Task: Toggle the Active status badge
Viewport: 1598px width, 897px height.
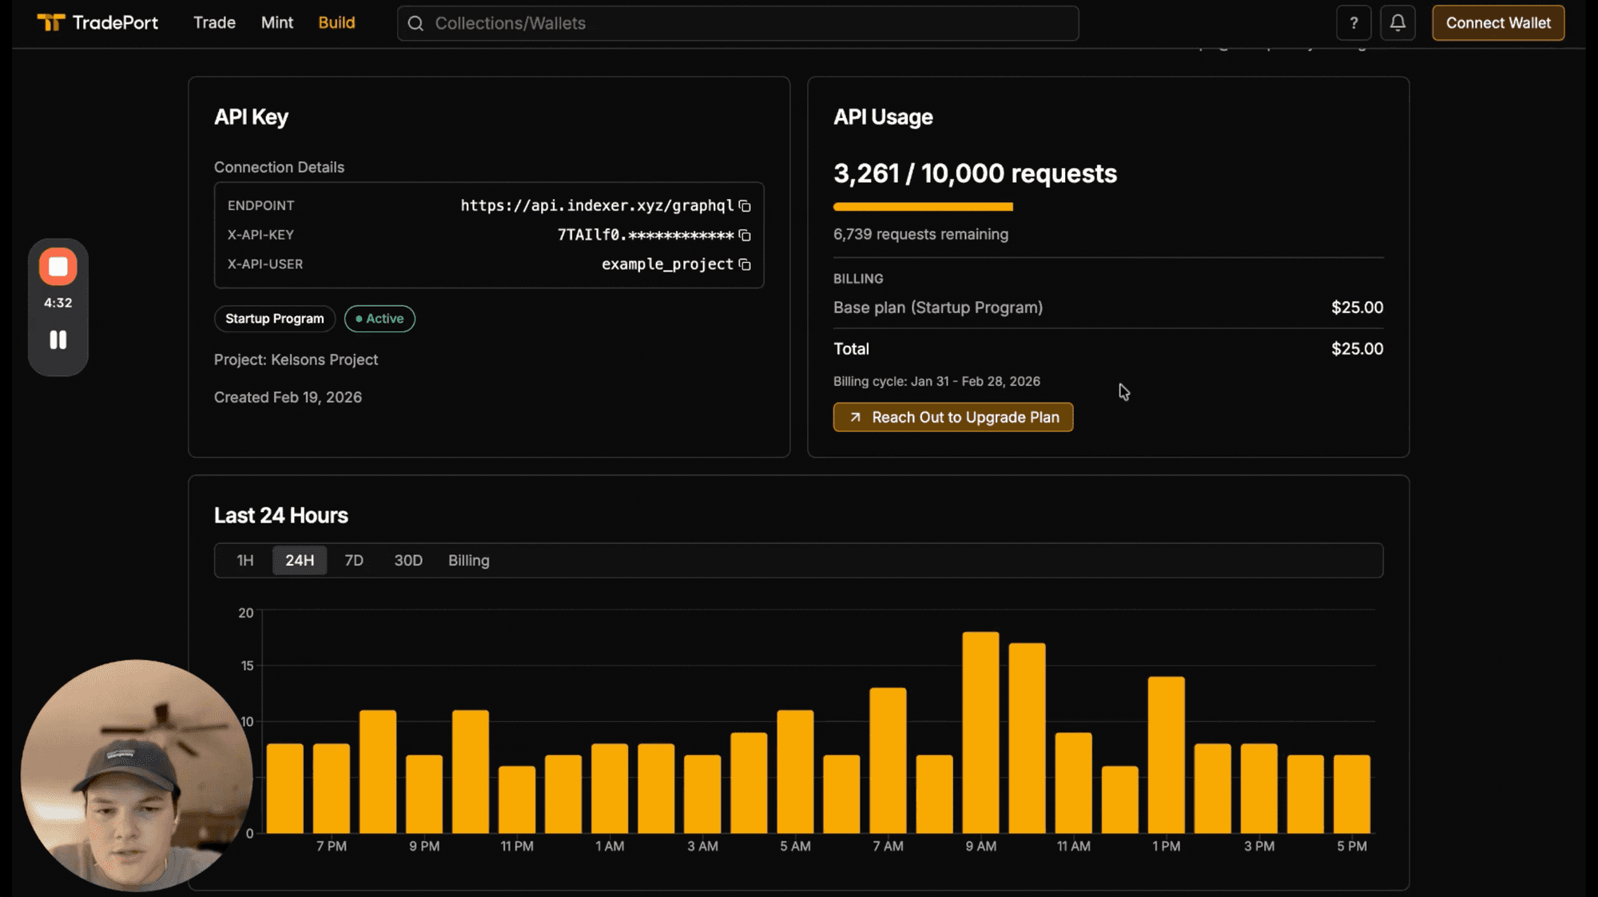Action: tap(380, 319)
